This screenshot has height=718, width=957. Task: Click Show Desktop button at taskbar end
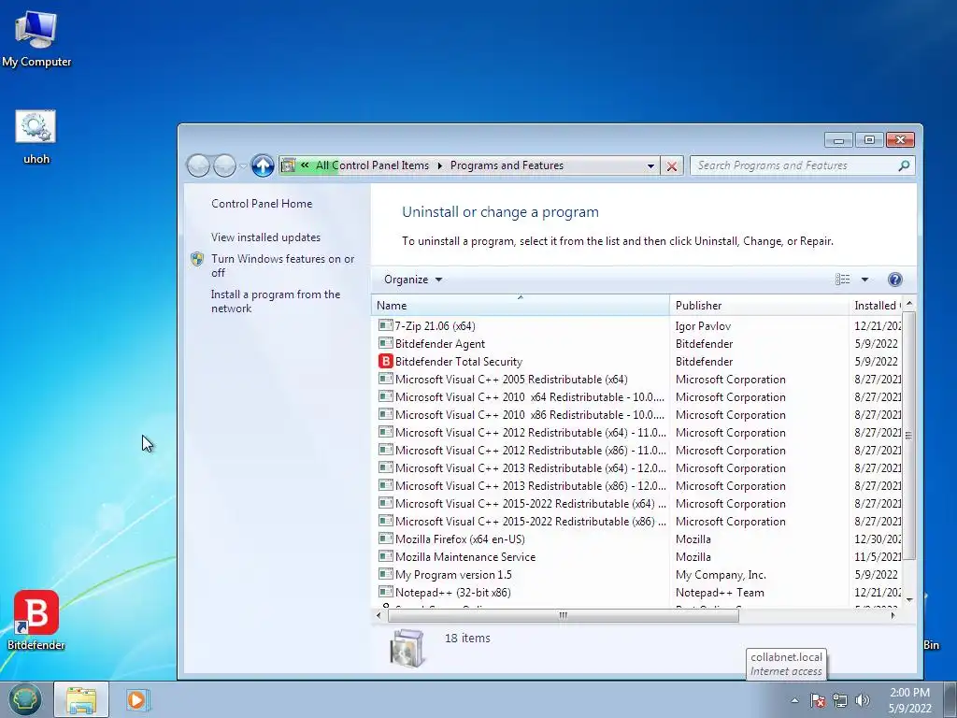coord(950,699)
